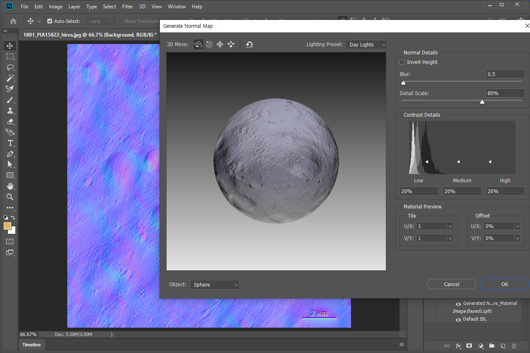Click the Cancel button
Screen dimensions: 530x353
click(451, 284)
